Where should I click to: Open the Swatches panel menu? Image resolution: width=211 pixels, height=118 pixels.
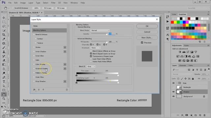208,14
